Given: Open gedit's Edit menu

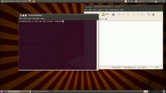Looking at the screenshot, I should click(x=90, y=10).
